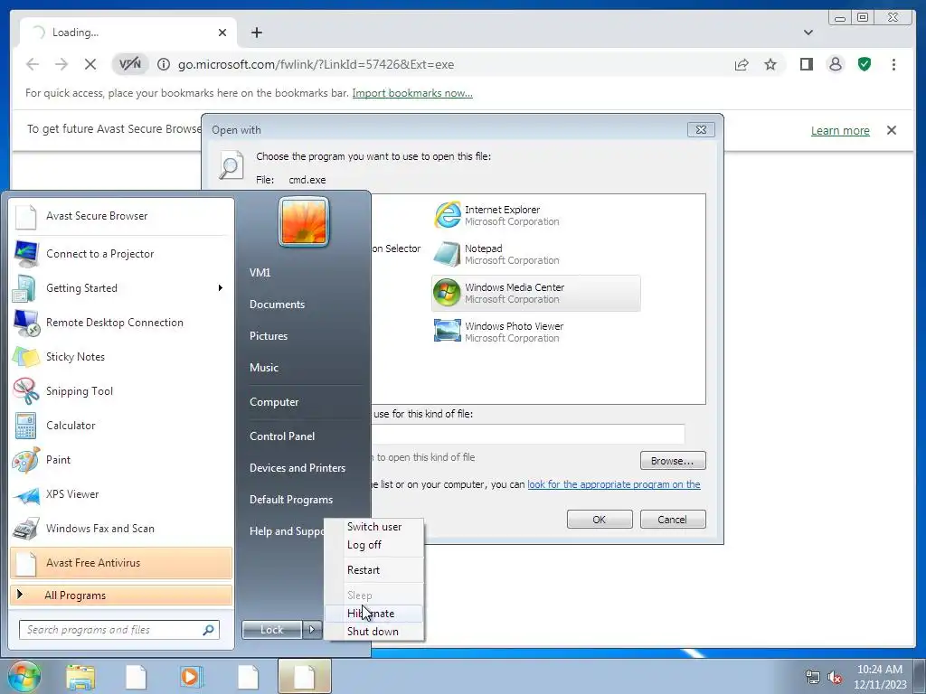Dismiss the Avast info bar
926x694 pixels.
tap(892, 130)
